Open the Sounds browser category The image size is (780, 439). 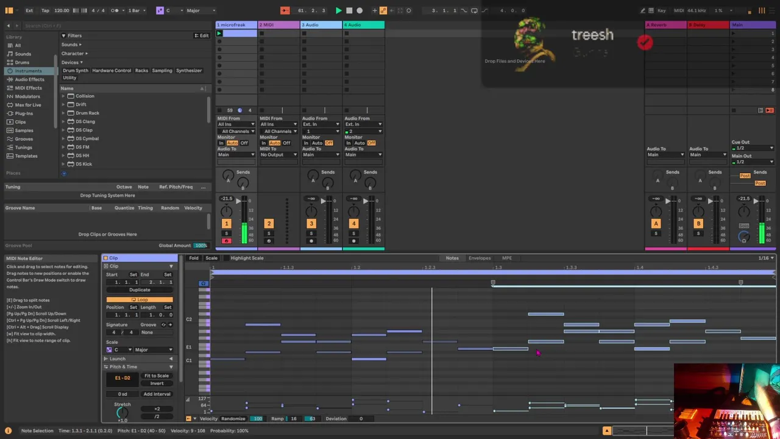(x=23, y=54)
